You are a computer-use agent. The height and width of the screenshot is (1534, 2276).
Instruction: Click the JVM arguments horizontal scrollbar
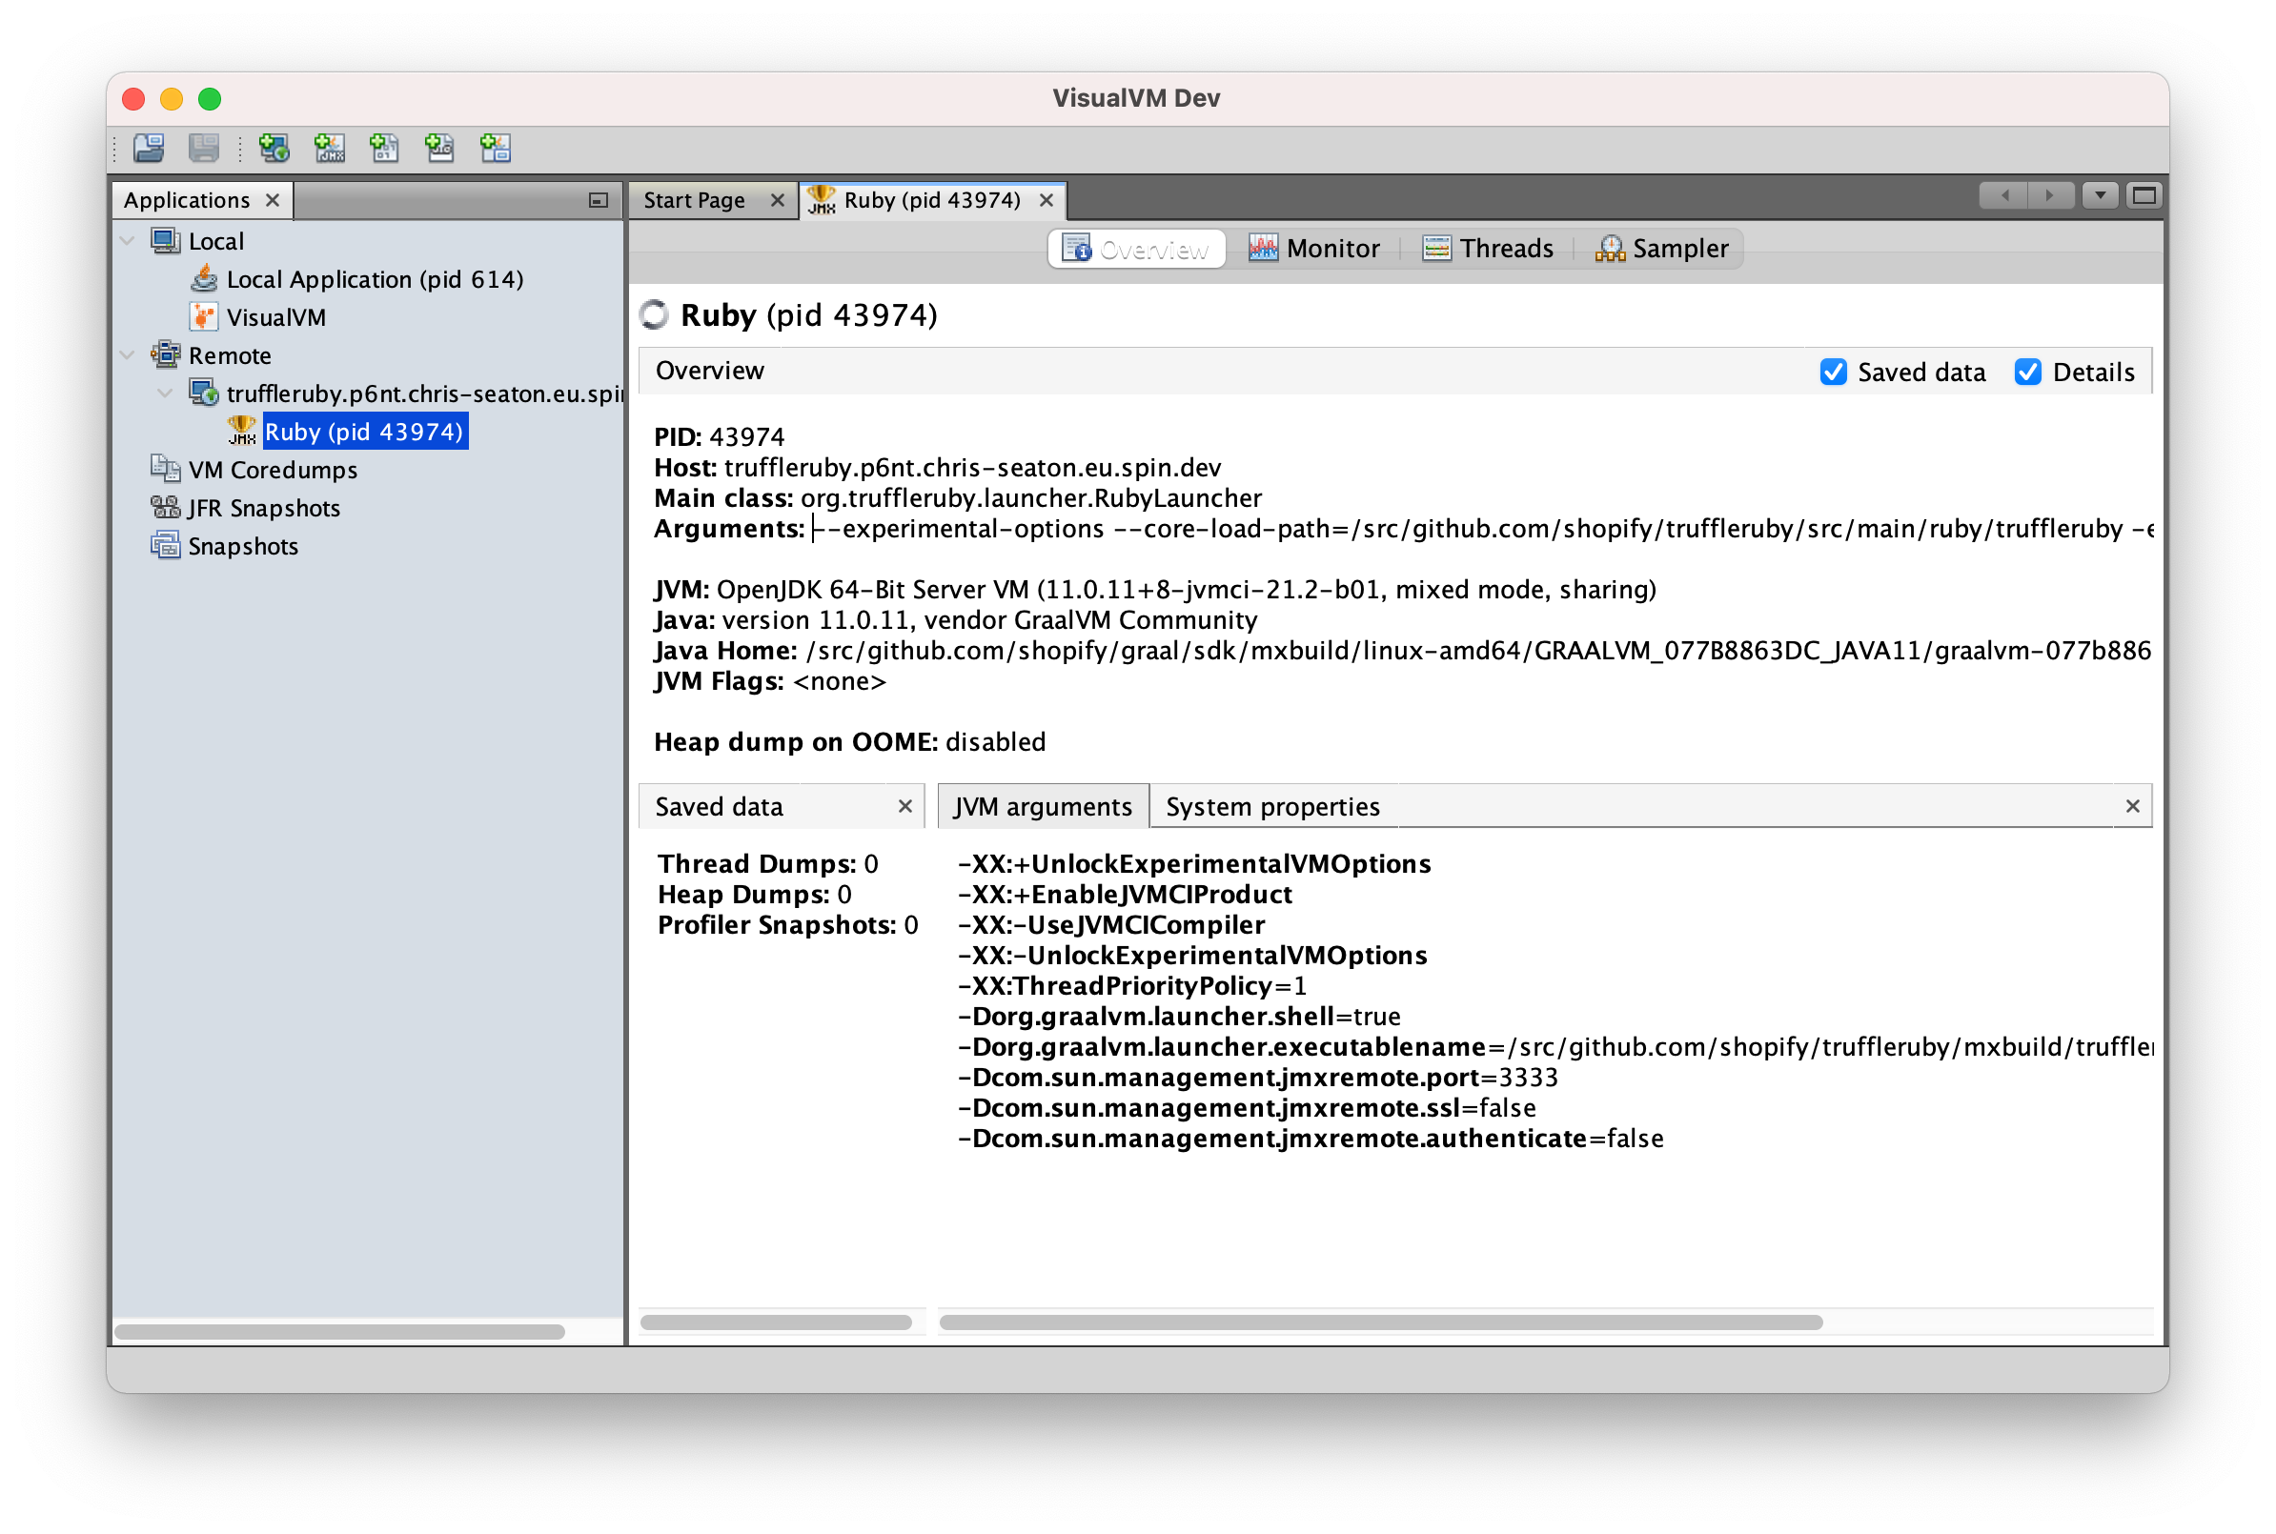[1380, 1322]
